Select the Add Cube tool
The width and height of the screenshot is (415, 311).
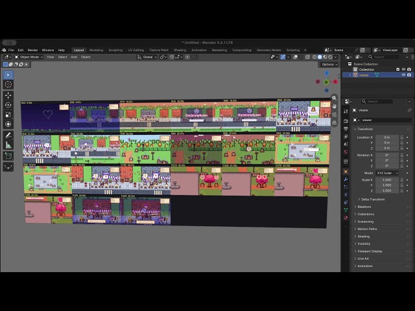8,156
